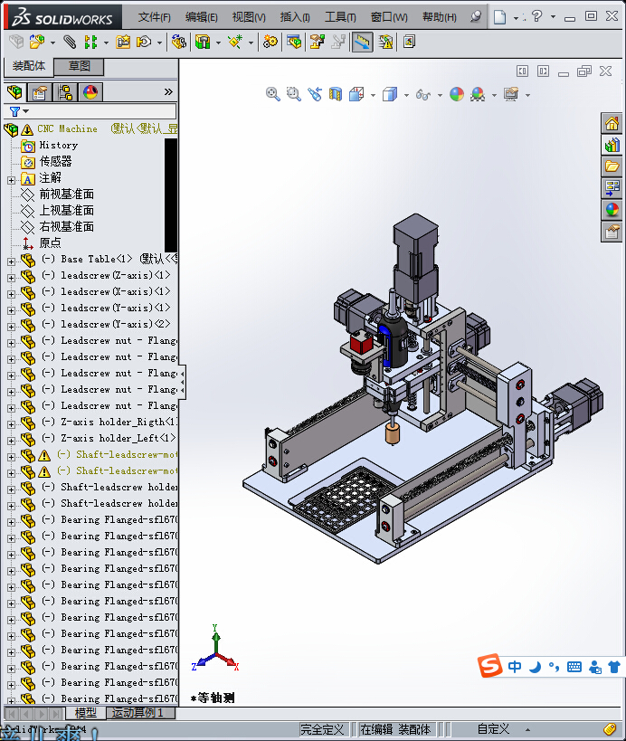
Task: Switch to the 草图 tab
Action: (x=79, y=66)
